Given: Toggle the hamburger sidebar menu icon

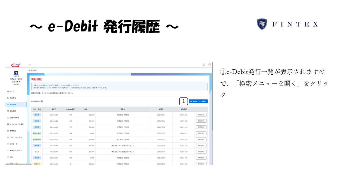Looking at the screenshot, I should coord(30,65).
